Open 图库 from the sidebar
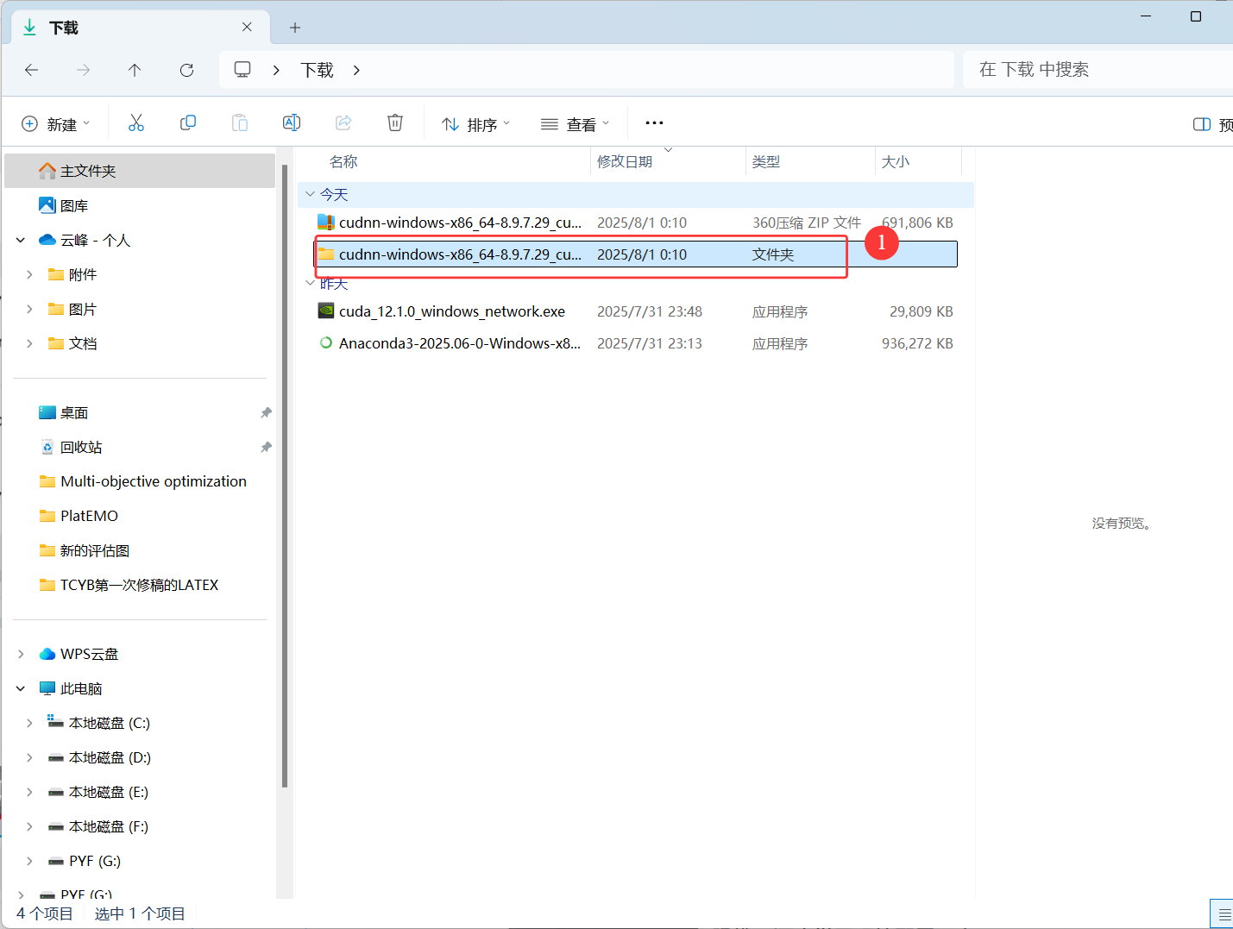 click(73, 204)
